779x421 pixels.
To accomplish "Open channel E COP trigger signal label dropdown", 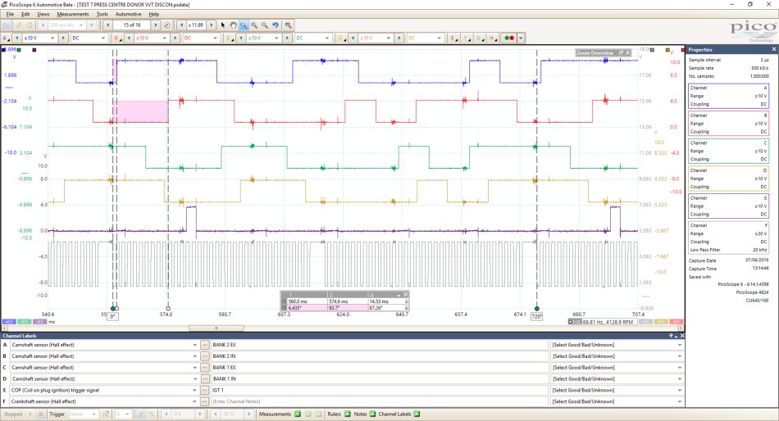I will coord(195,390).
